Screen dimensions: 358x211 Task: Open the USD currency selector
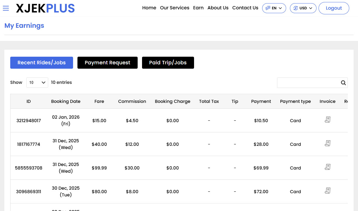[303, 8]
